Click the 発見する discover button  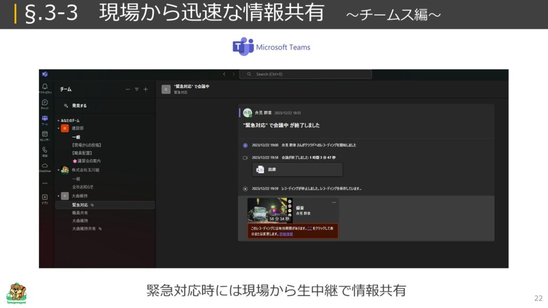pyautogui.click(x=79, y=106)
